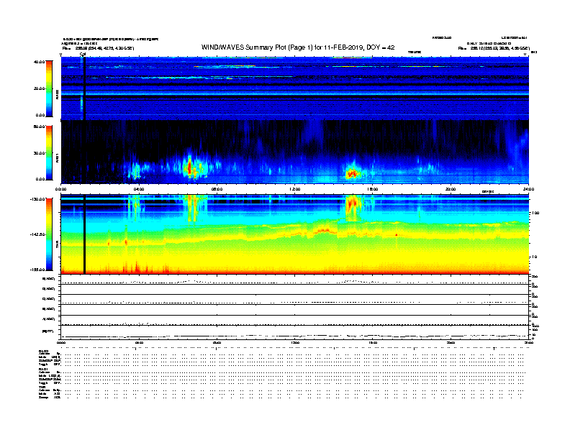The width and height of the screenshot is (570, 440).
Task: Click the -130.00 label on TNR scale
Action: (37, 199)
